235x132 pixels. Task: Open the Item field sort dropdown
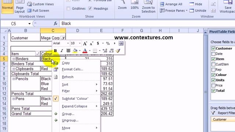37,54
